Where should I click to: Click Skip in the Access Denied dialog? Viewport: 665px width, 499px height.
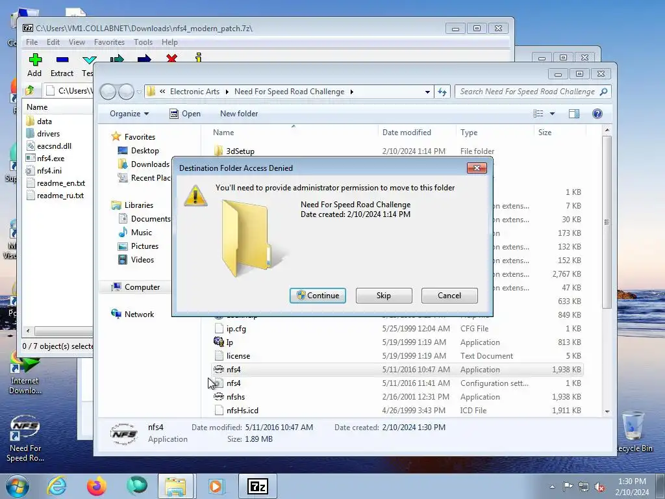384,296
